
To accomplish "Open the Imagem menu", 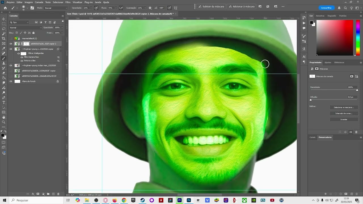I will pyautogui.click(x=29, y=2).
